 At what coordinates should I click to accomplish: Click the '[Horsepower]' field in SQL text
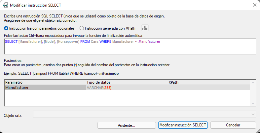(68, 42)
